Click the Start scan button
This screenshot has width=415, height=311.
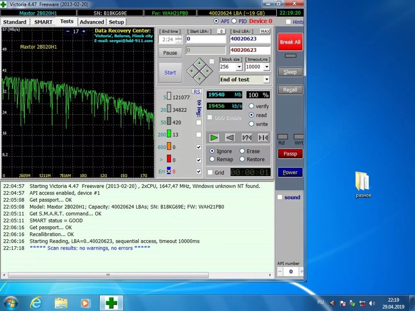(170, 73)
